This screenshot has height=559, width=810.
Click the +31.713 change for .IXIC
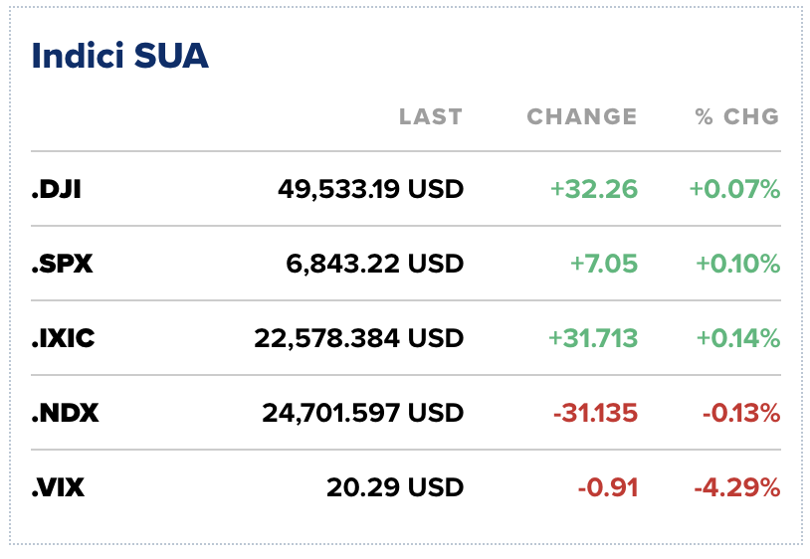592,338
